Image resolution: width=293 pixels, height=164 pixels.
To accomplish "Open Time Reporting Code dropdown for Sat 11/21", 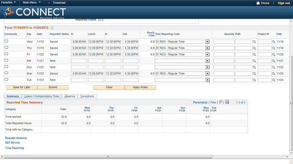I will pos(207,61).
